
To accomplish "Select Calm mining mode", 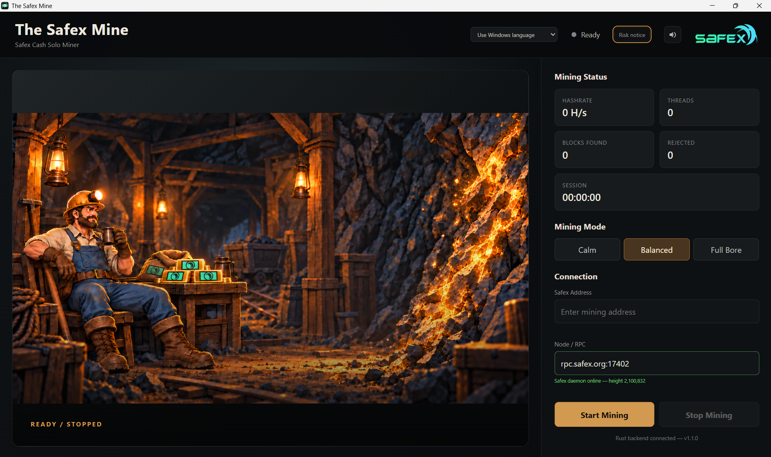I will point(587,250).
